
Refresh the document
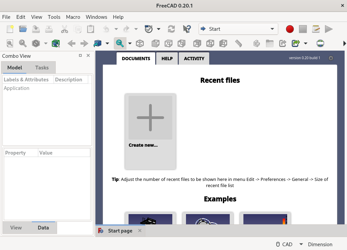[171, 29]
